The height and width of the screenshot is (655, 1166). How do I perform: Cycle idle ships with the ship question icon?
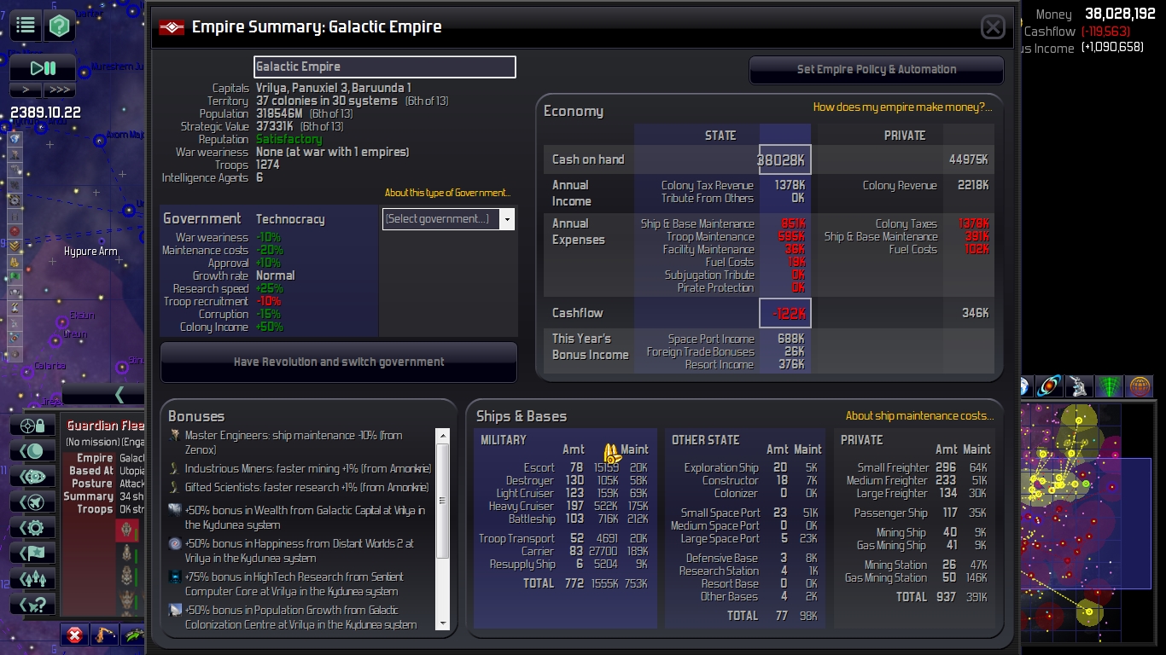point(33,605)
